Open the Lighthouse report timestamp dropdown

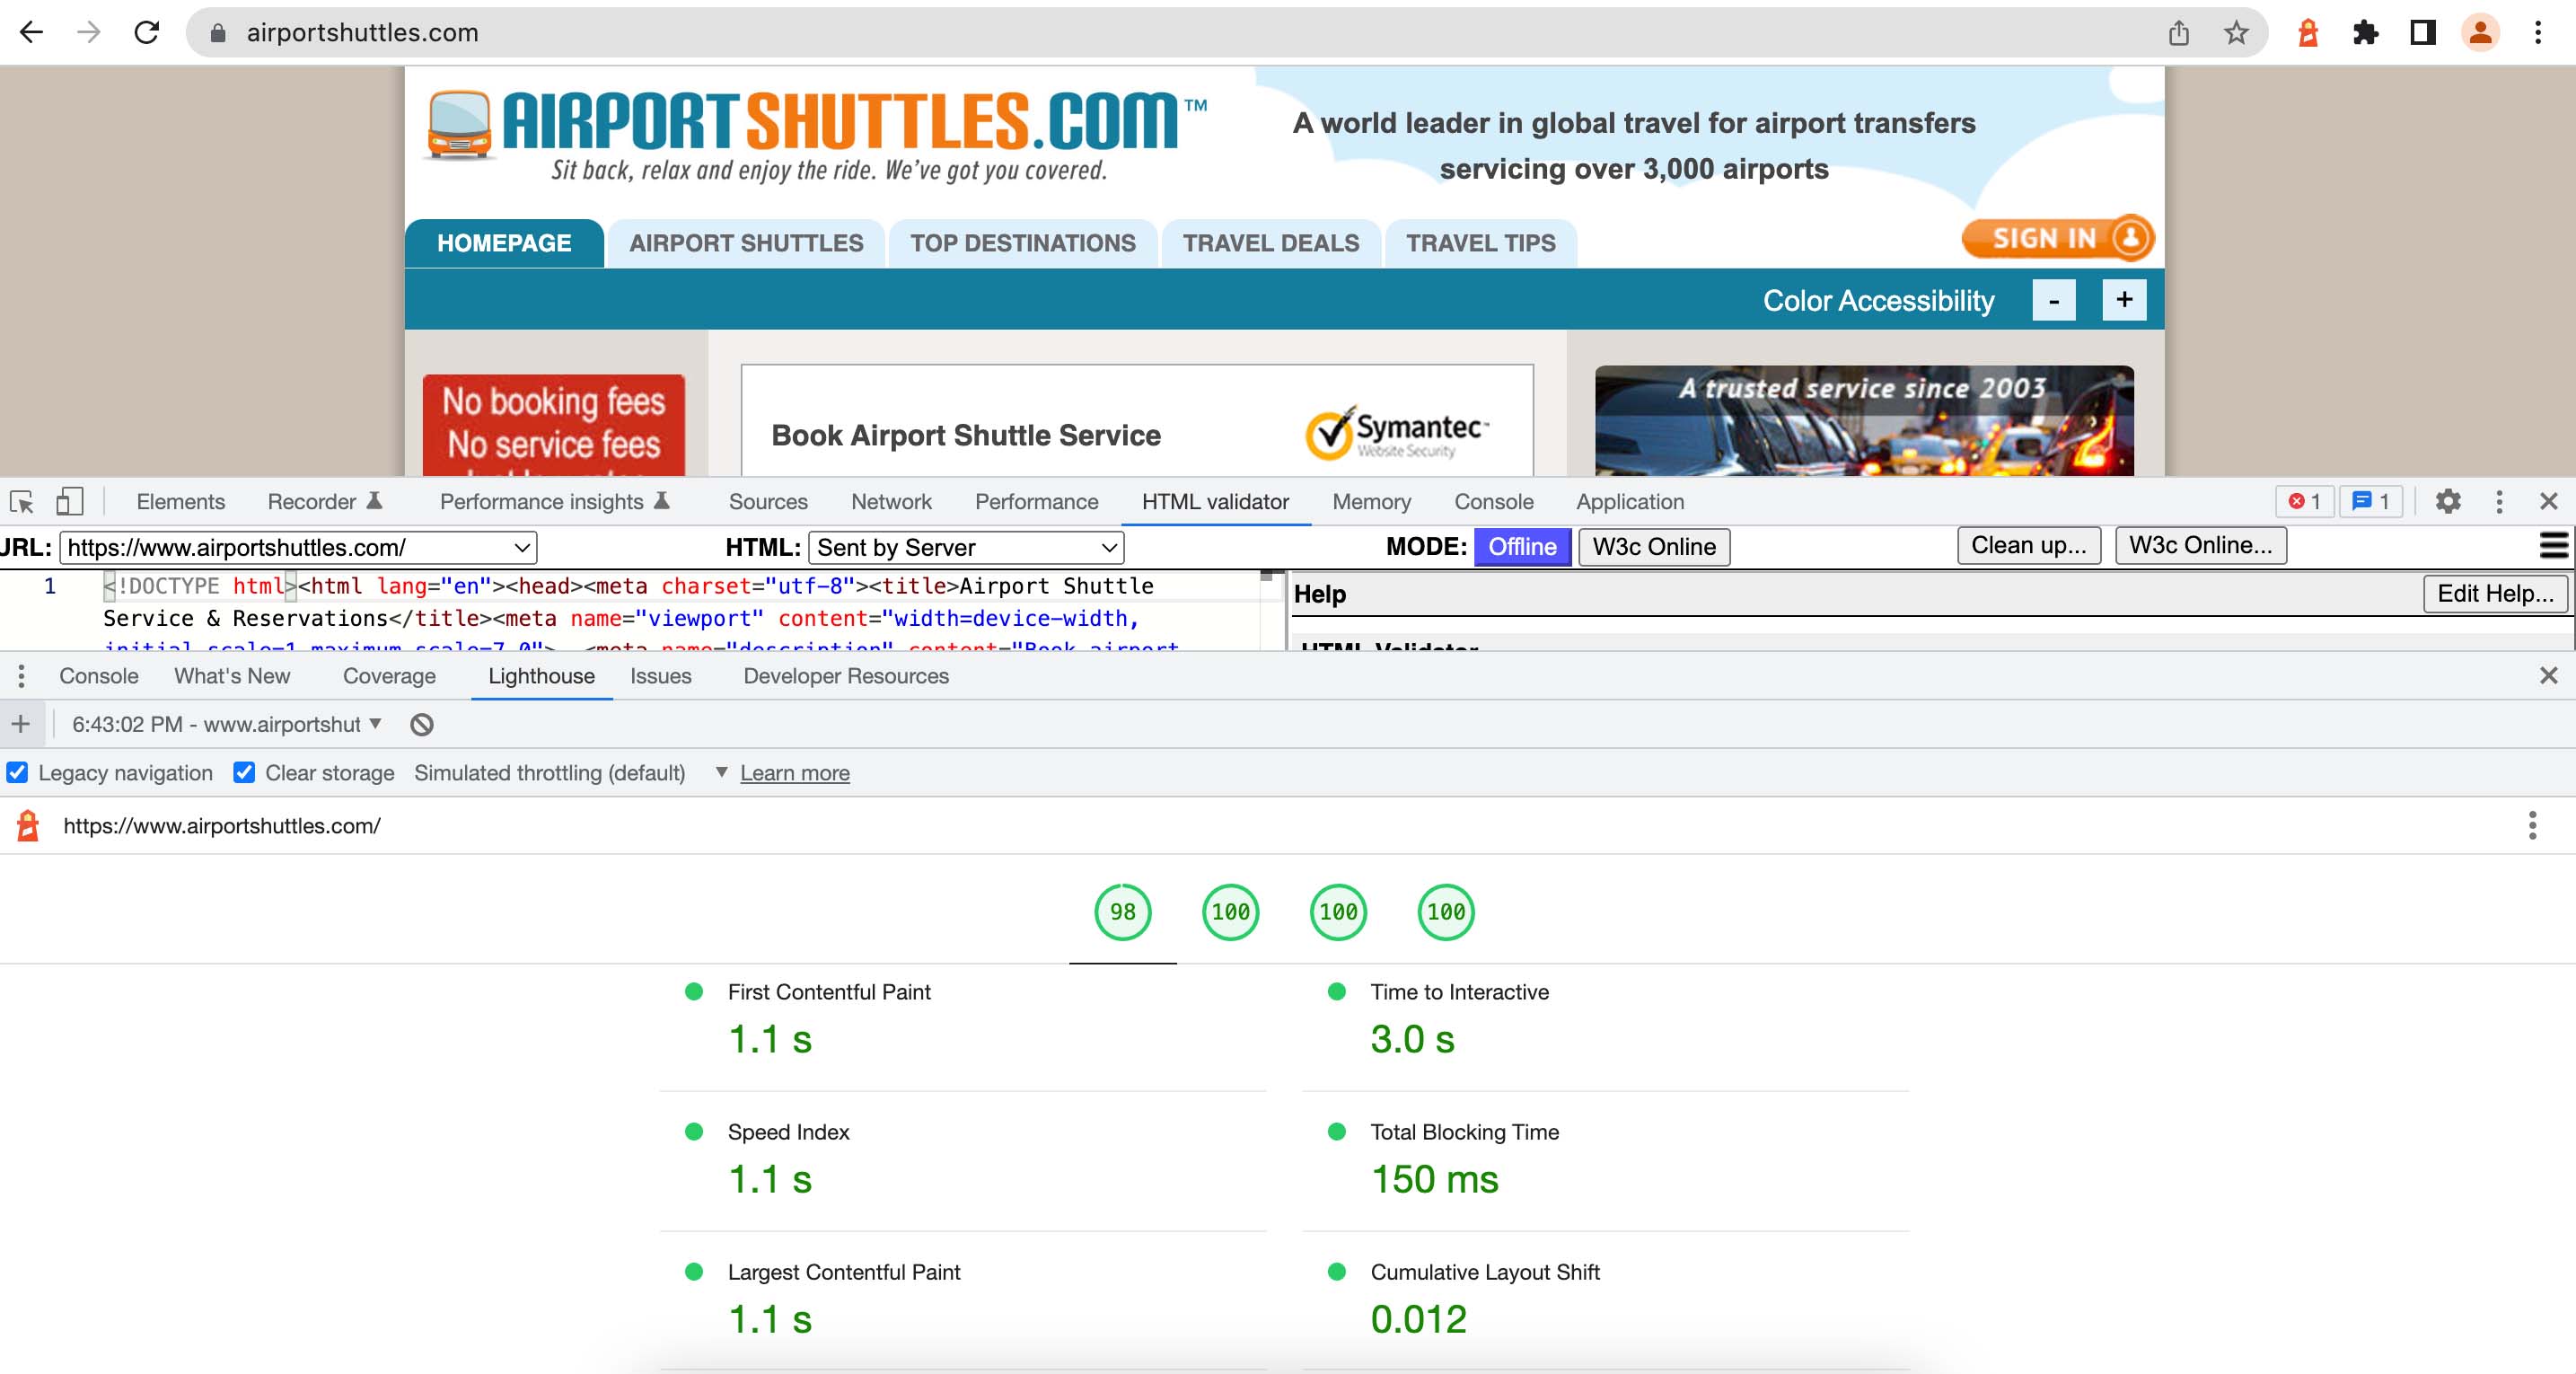[228, 724]
